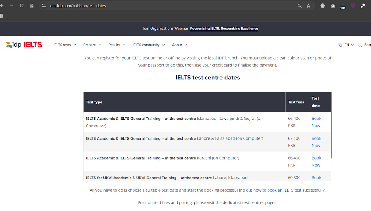The image size is (371, 211).
Task: Open the EN language dropdown
Action: (x=349, y=45)
